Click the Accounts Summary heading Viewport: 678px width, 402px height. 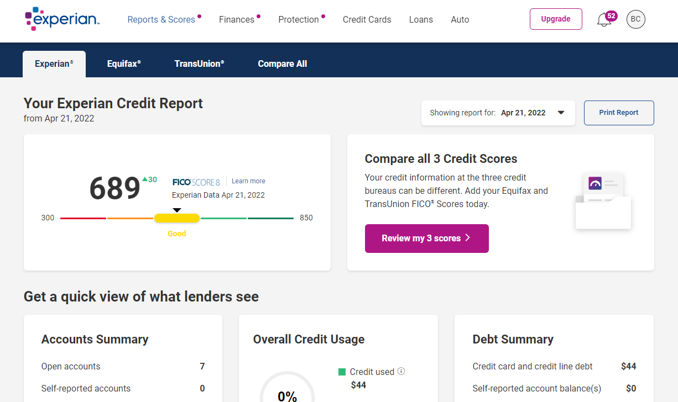click(x=95, y=340)
